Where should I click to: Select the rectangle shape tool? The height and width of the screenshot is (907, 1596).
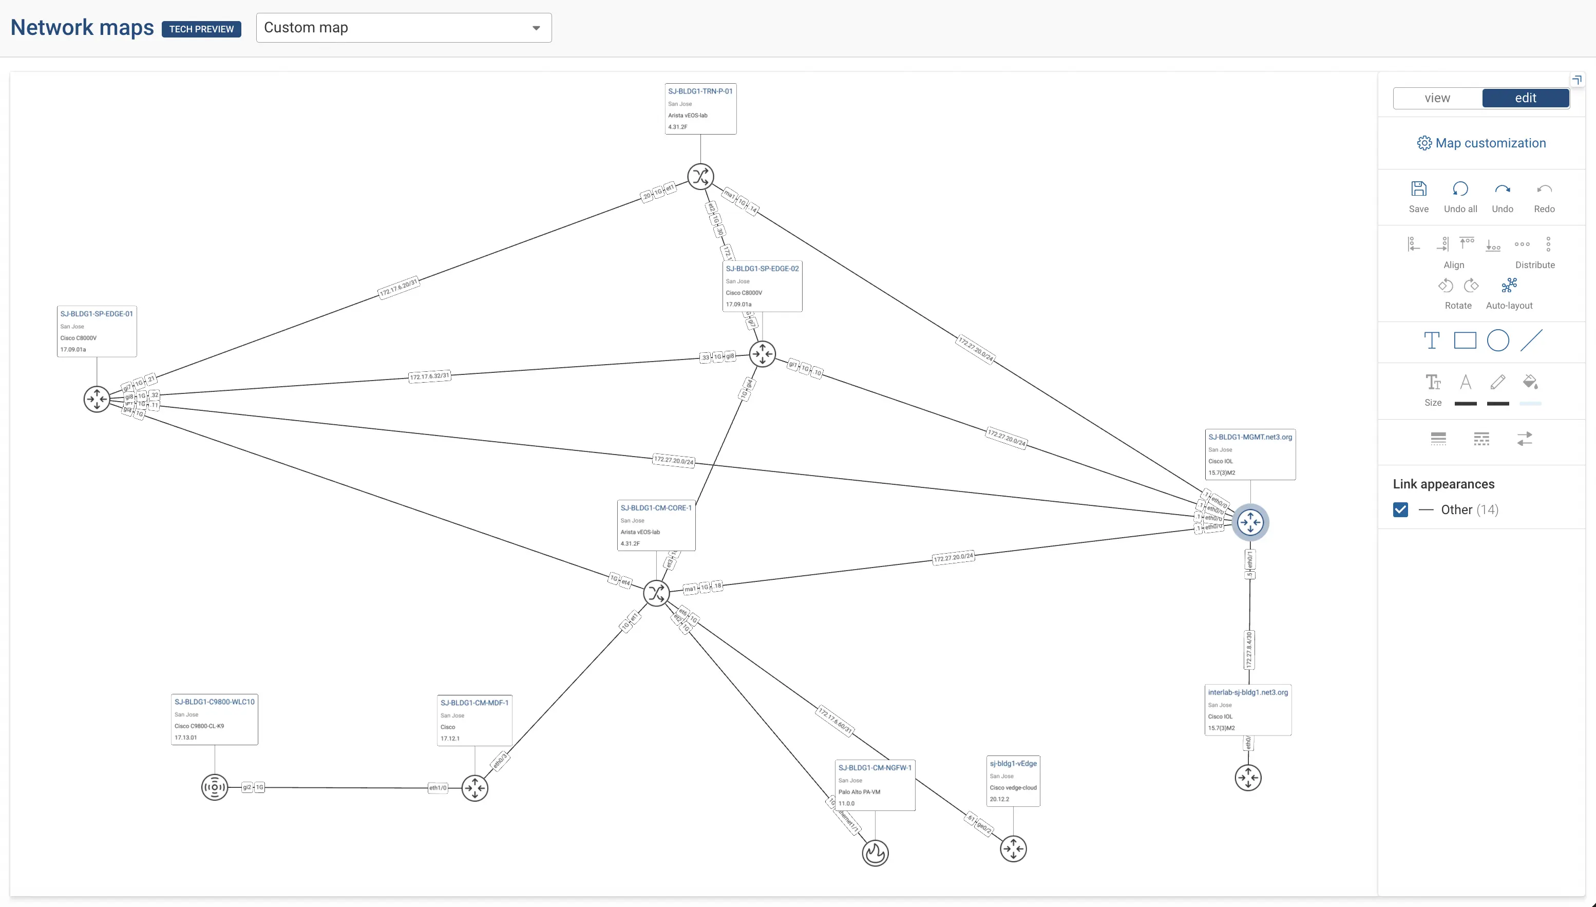[1465, 340]
